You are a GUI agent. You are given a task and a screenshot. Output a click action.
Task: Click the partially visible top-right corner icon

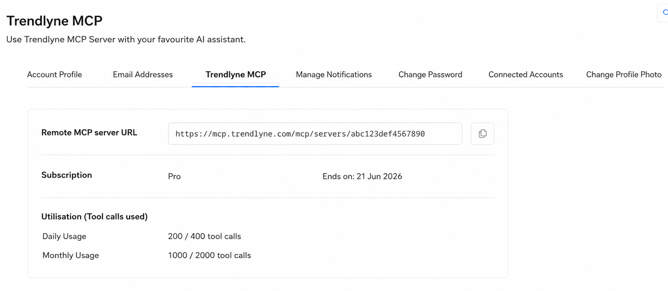pos(663,13)
